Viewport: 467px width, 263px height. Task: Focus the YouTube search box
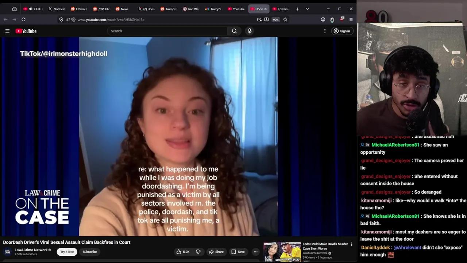[x=167, y=31]
